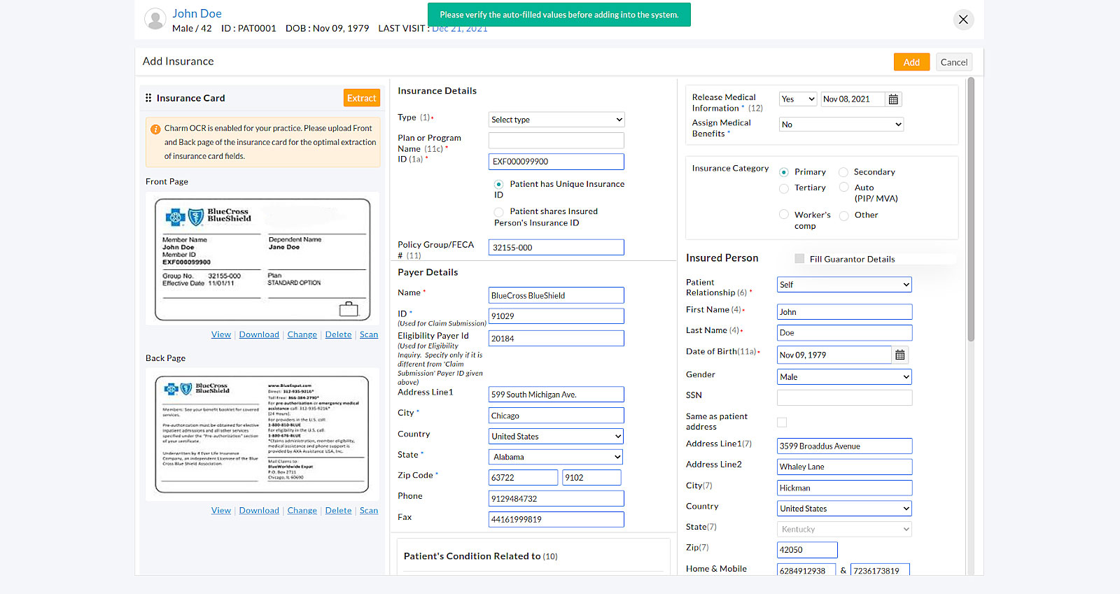Image resolution: width=1120 pixels, height=594 pixels.
Task: Click the Insurance Card drag handle icon
Action: point(148,98)
